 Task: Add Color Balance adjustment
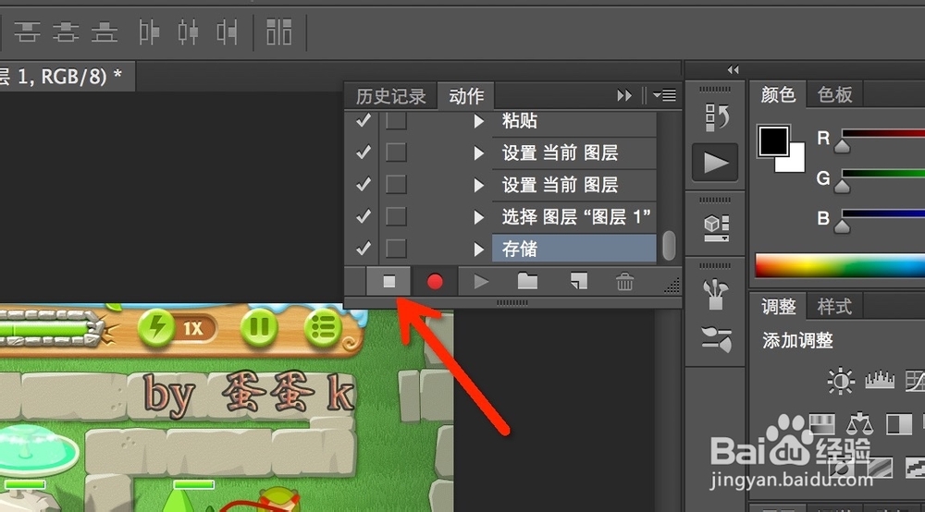(859, 423)
